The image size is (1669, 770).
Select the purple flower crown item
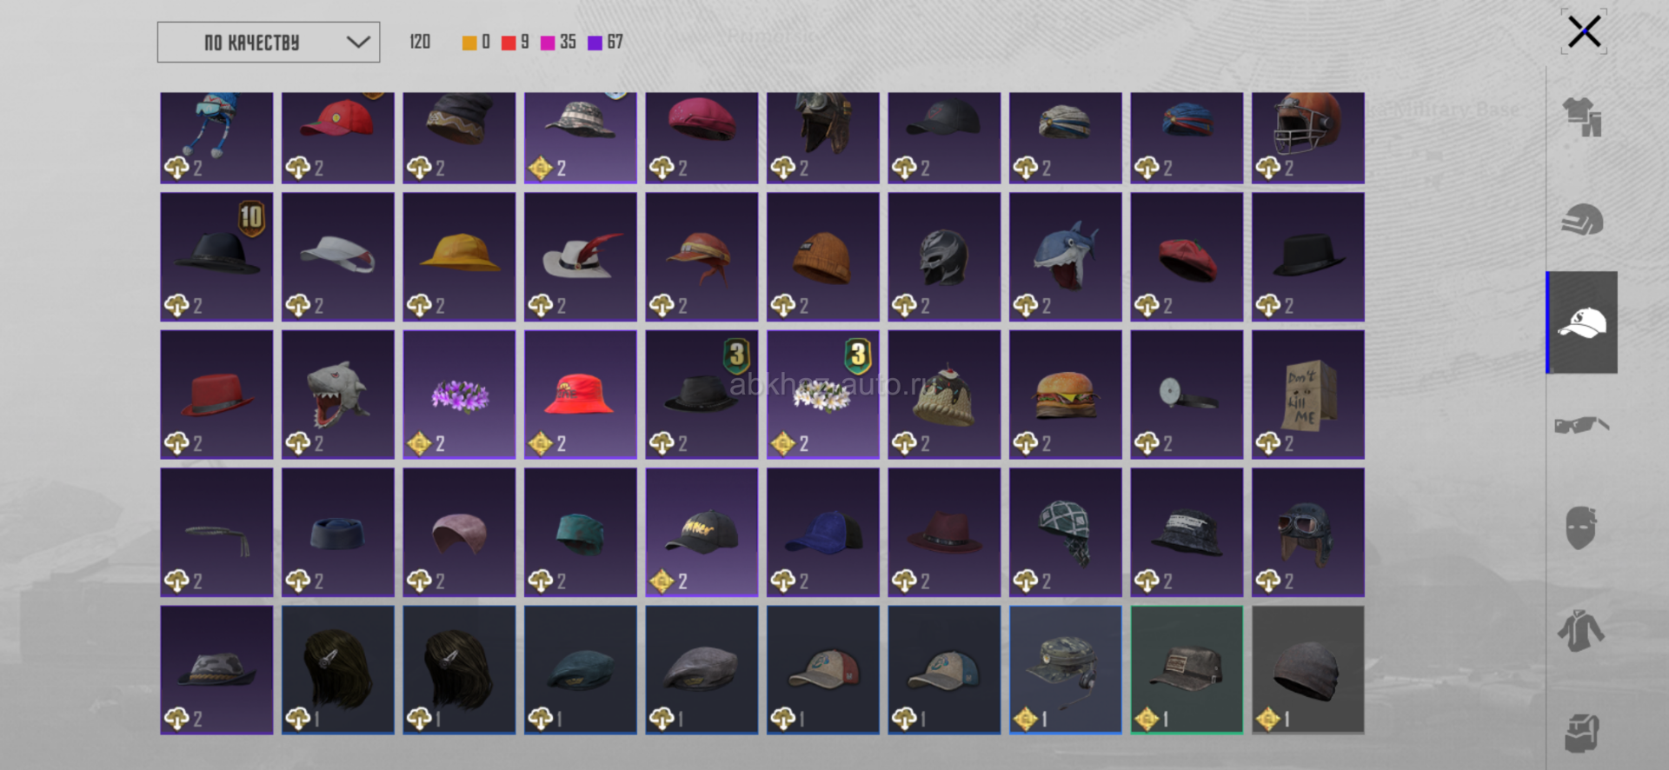click(459, 394)
